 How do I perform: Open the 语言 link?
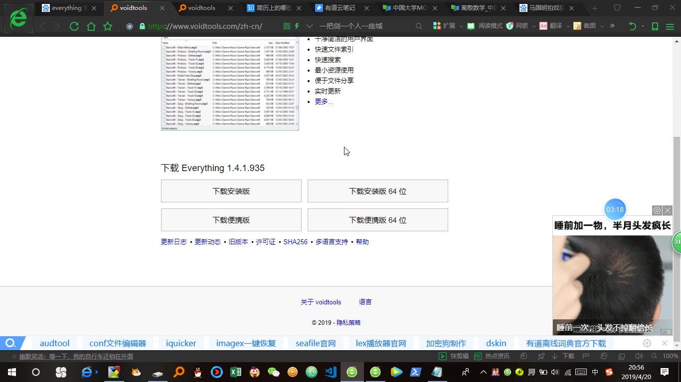tap(365, 302)
